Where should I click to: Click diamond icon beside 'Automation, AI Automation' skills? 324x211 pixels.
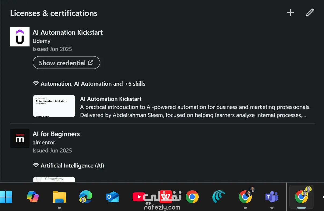click(x=36, y=84)
